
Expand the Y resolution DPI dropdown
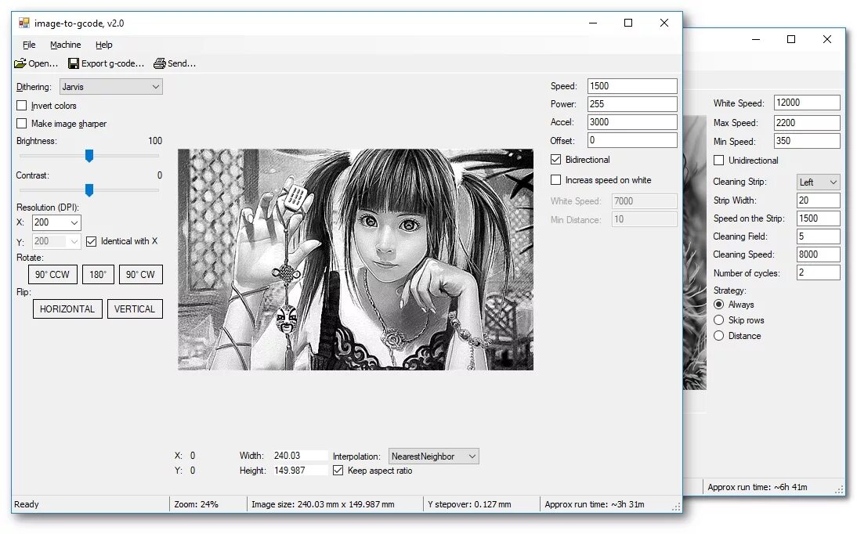pos(74,241)
